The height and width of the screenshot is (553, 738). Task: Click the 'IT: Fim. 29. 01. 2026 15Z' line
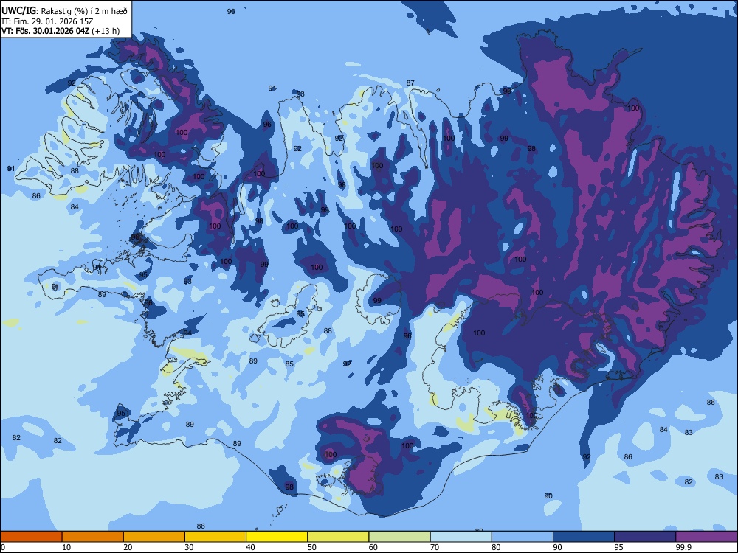point(46,21)
